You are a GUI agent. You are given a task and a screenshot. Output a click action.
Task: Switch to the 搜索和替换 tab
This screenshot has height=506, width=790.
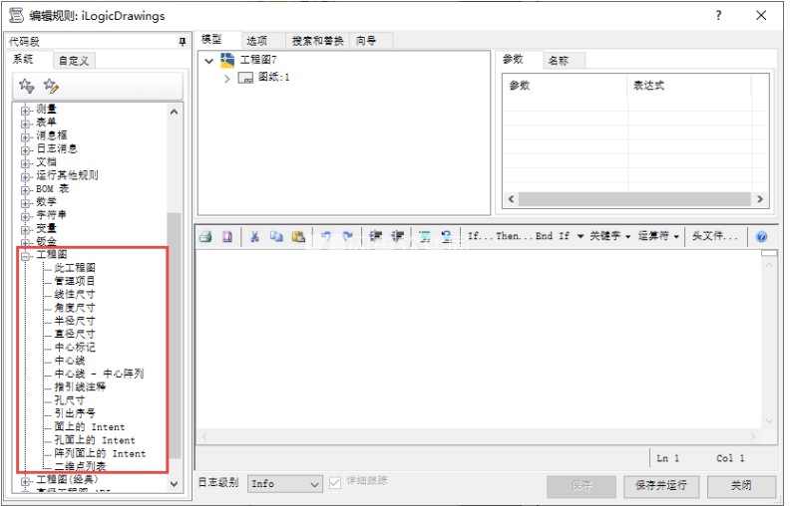[x=317, y=41]
